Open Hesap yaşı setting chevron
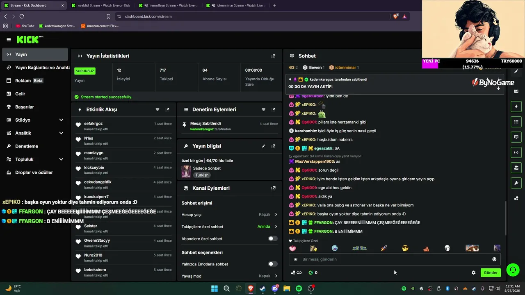 pos(276,215)
